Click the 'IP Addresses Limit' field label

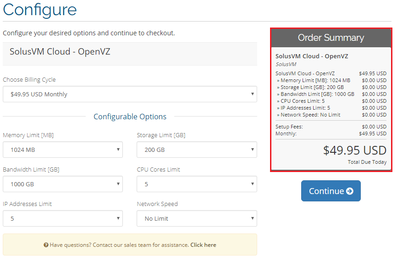27,204
